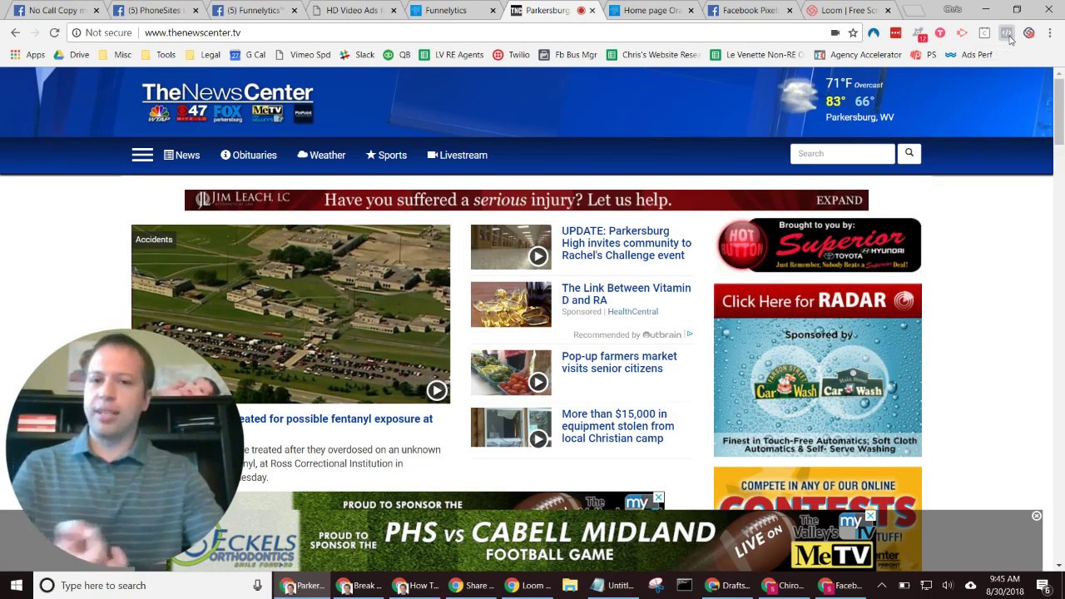Open Pop-up farmers market article
The width and height of the screenshot is (1065, 599).
pyautogui.click(x=619, y=362)
